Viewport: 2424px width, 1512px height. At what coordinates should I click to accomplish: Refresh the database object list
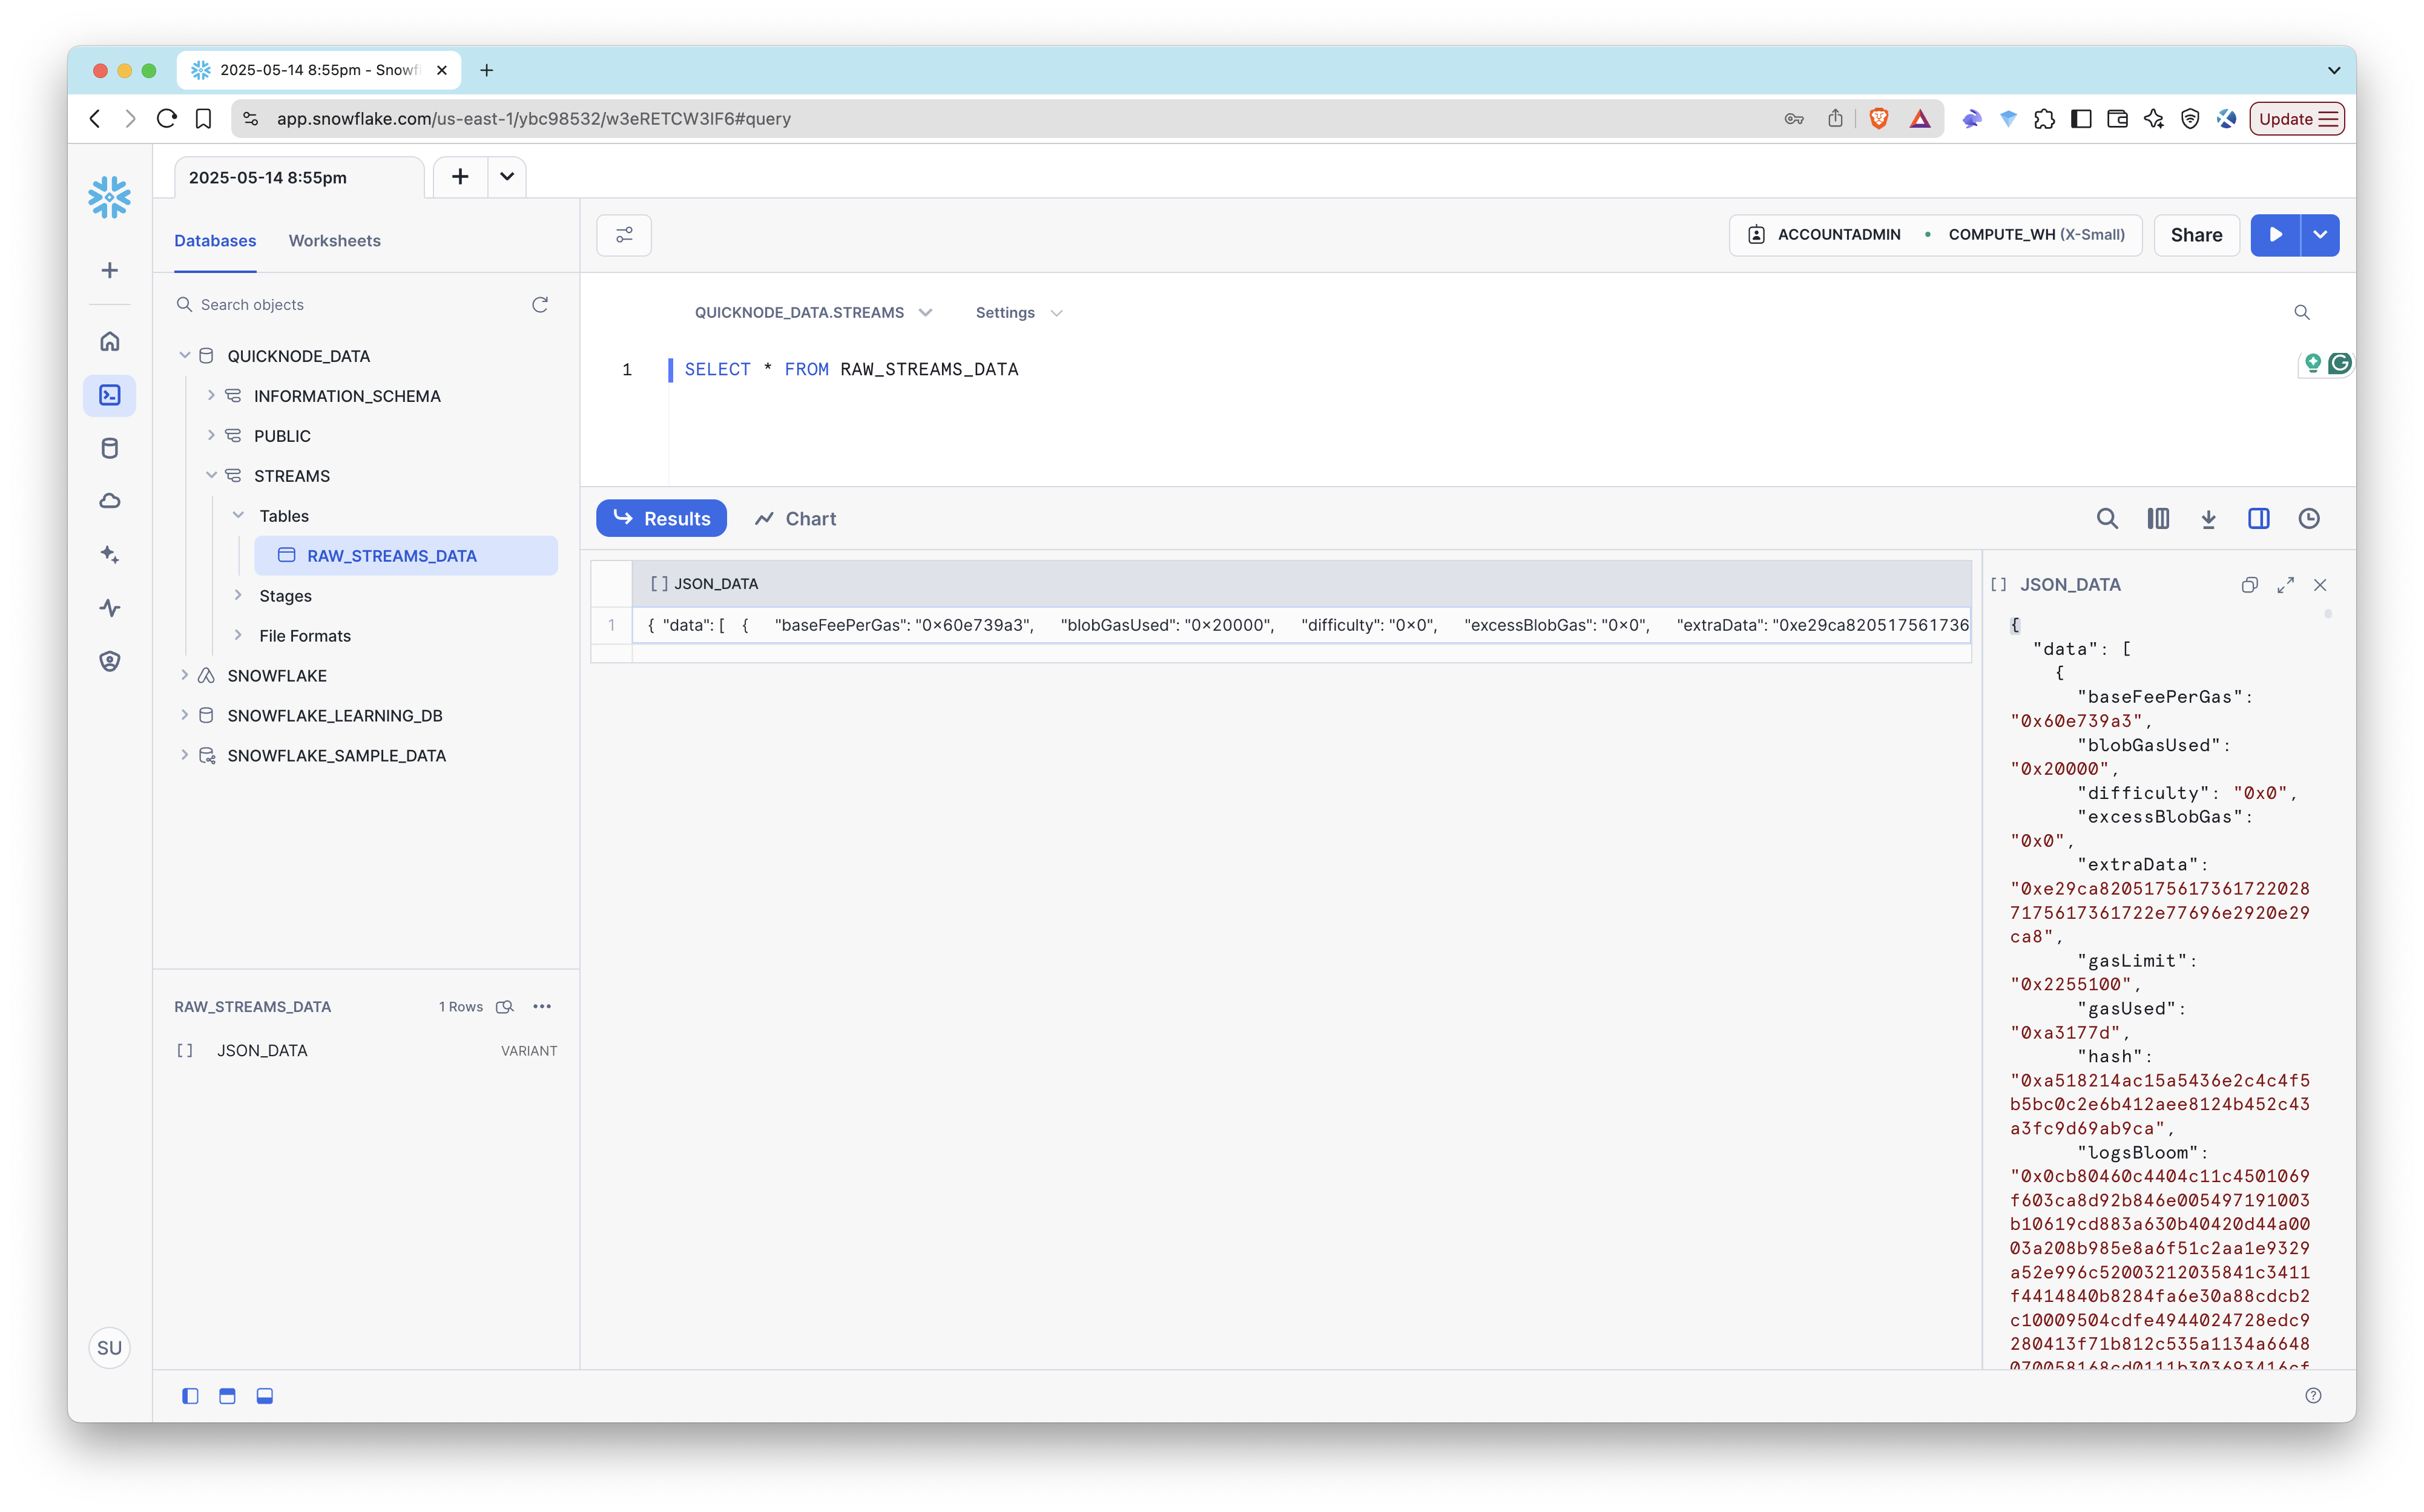(x=540, y=304)
